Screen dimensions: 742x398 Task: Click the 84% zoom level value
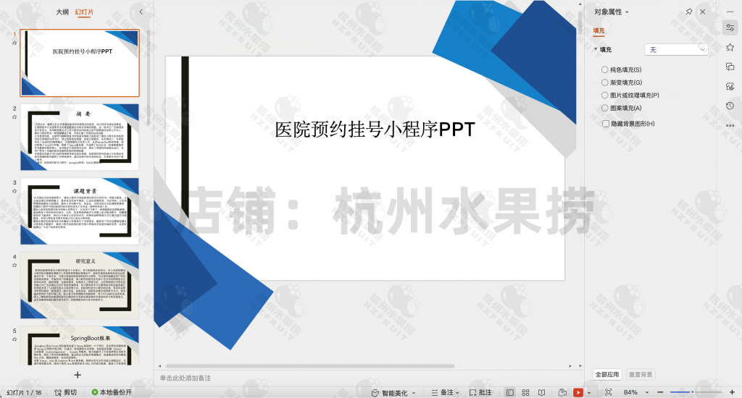coord(630,392)
